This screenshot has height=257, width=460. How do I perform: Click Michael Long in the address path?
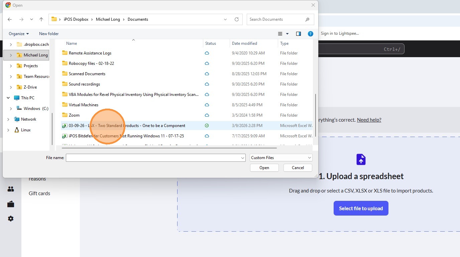click(x=108, y=19)
